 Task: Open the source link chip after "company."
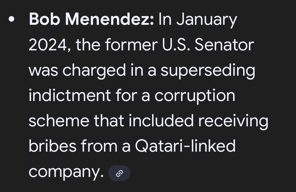119,173
